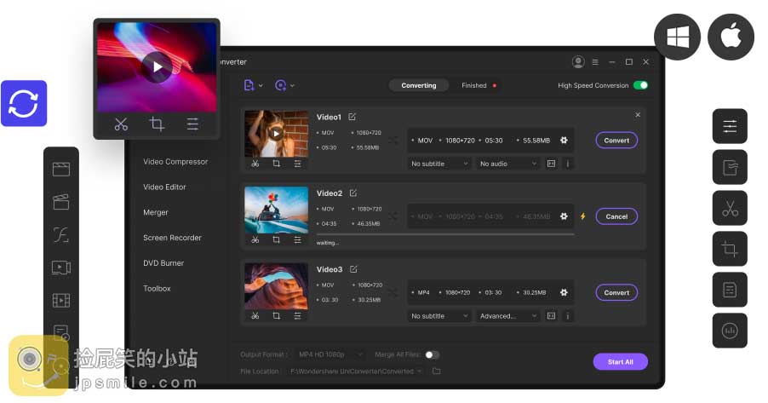Click the Video2 conversion progress bar
Viewport: 768px width, 403px height.
coord(444,234)
